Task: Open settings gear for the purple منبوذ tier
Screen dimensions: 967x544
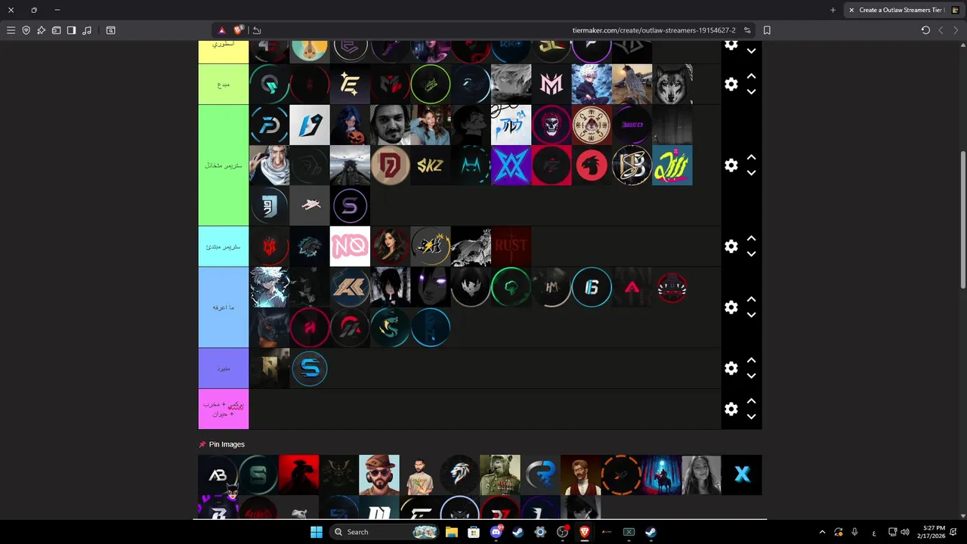Action: tap(731, 368)
